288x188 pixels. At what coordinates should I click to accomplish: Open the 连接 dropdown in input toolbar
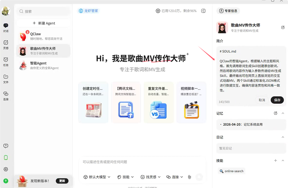click(x=175, y=177)
